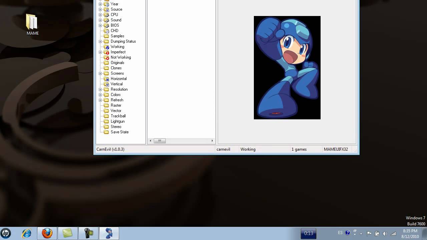
Task: Expand the Source tree node
Action: click(100, 9)
